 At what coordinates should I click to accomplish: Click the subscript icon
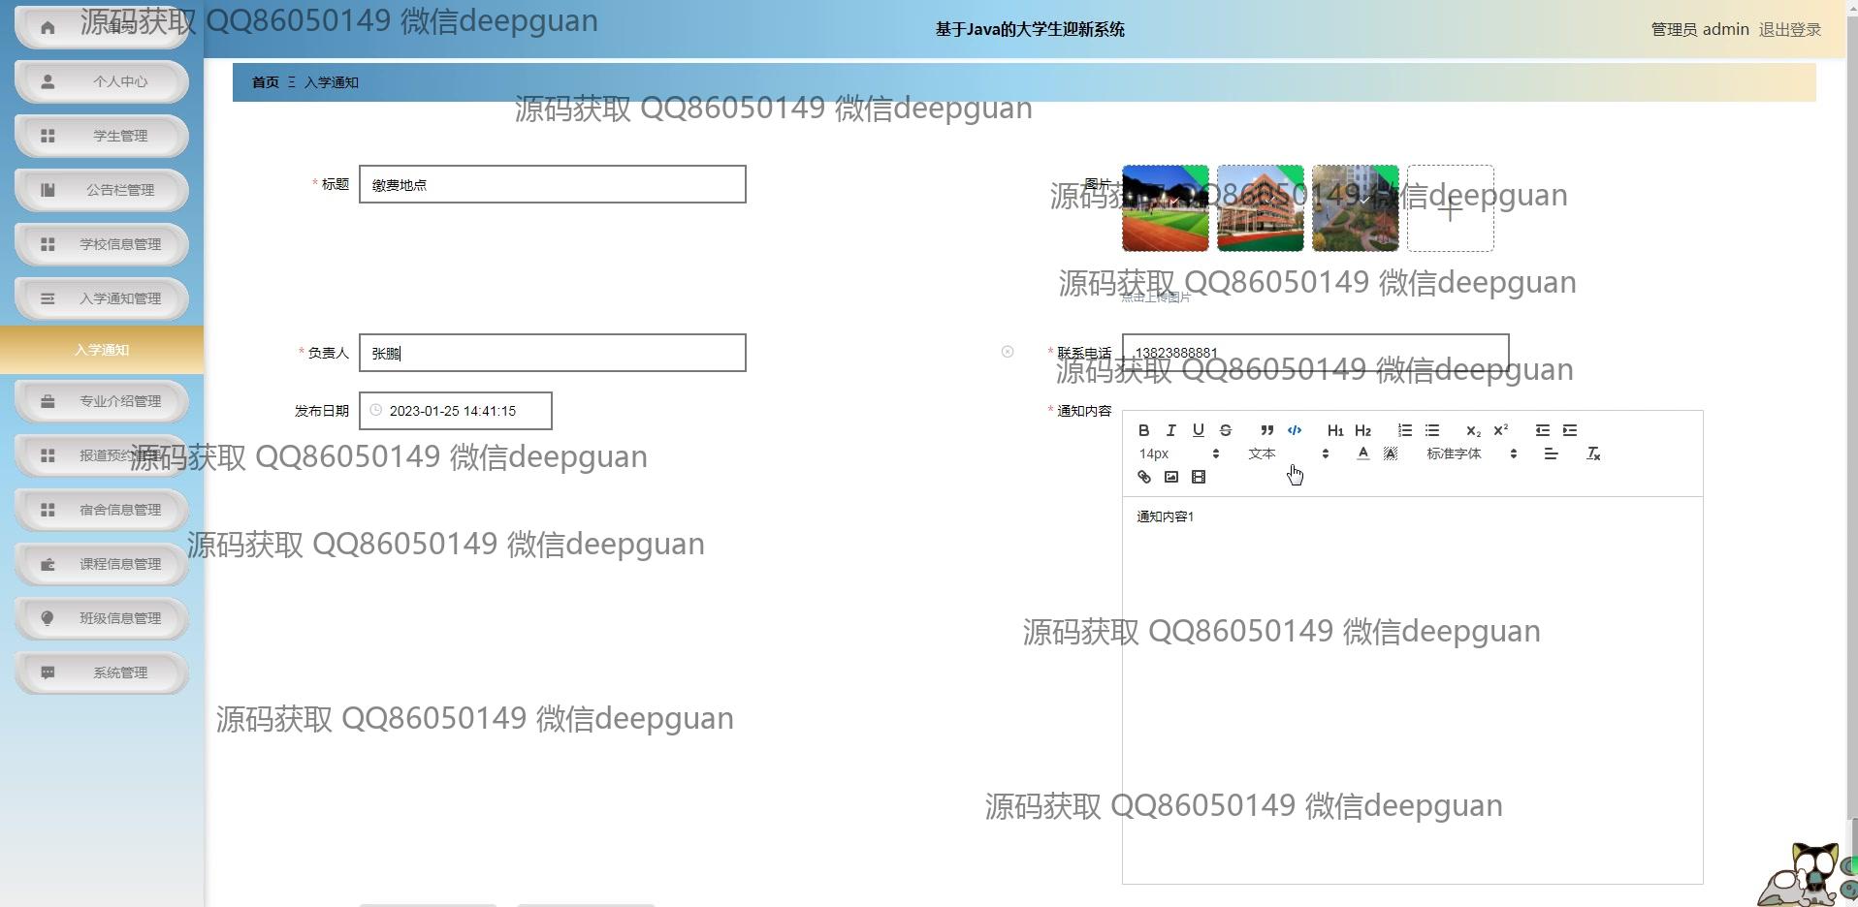(1472, 430)
